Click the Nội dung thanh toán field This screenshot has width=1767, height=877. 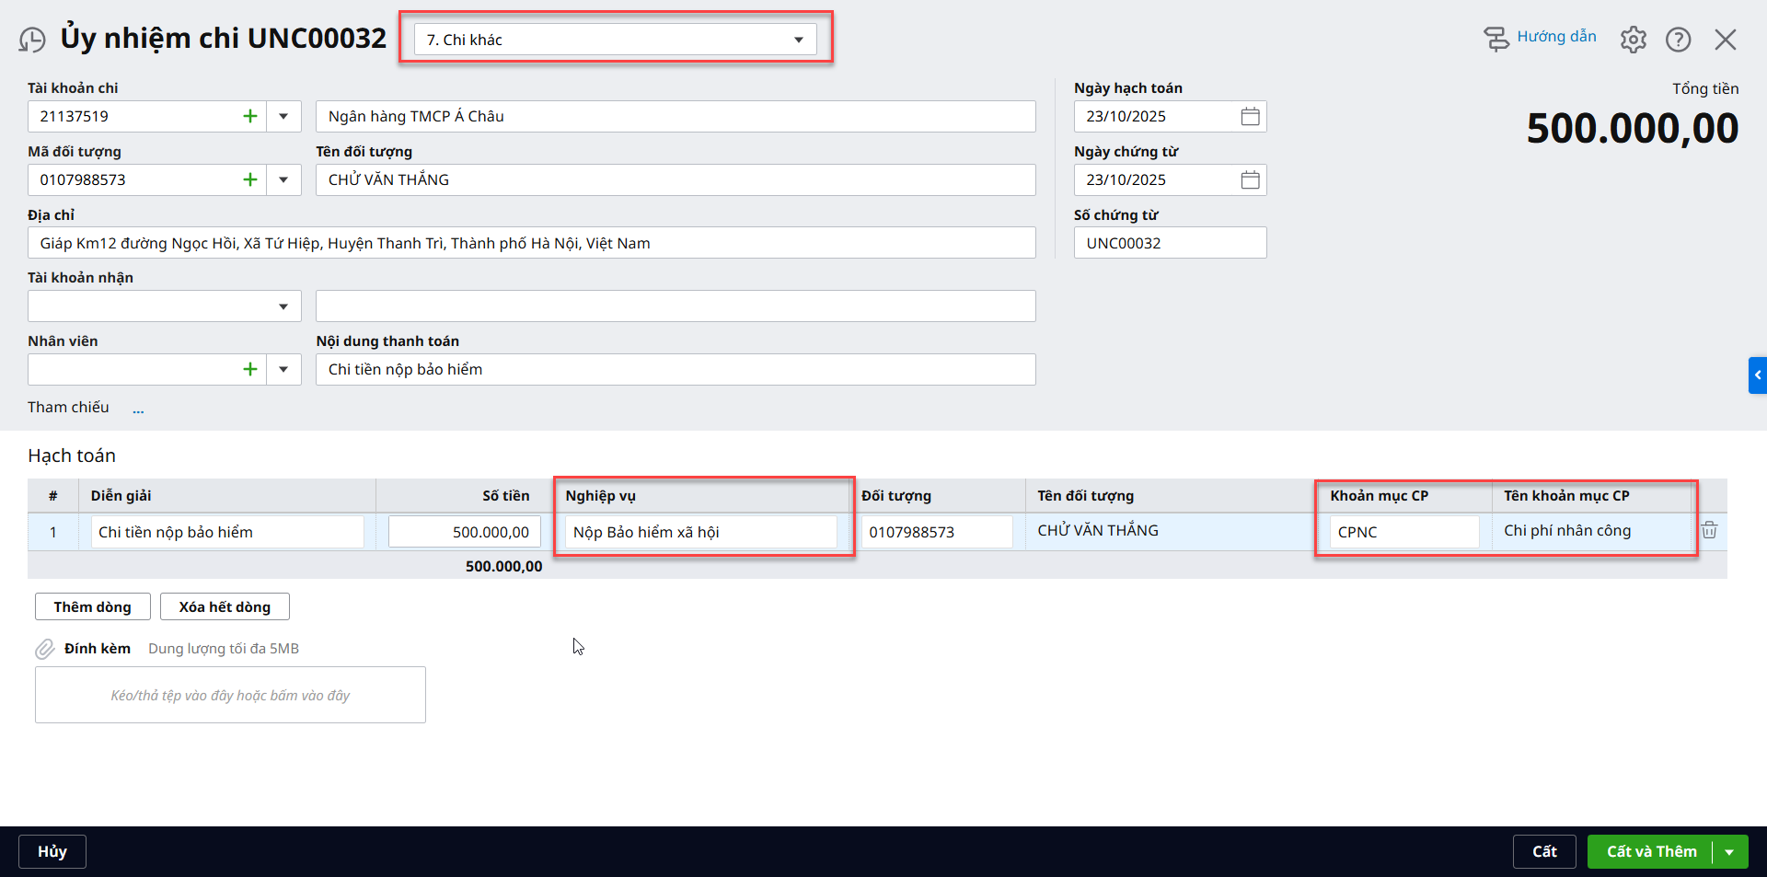[675, 369]
